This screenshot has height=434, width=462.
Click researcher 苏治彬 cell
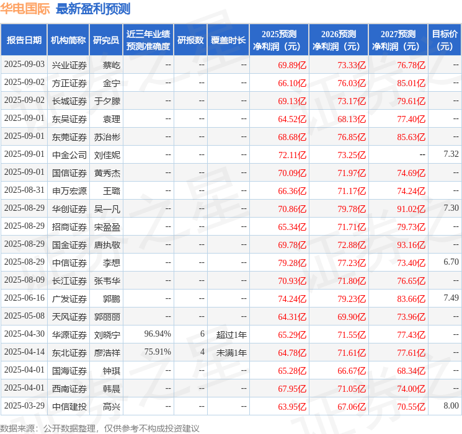pos(107,137)
